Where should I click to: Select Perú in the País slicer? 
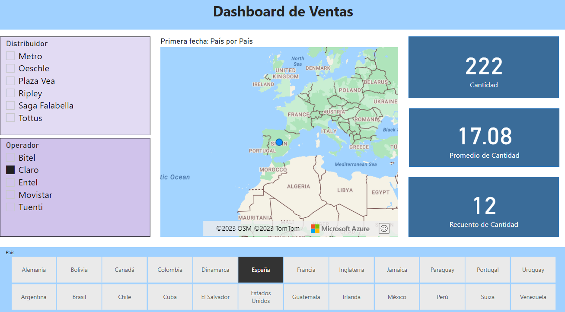coord(442,297)
